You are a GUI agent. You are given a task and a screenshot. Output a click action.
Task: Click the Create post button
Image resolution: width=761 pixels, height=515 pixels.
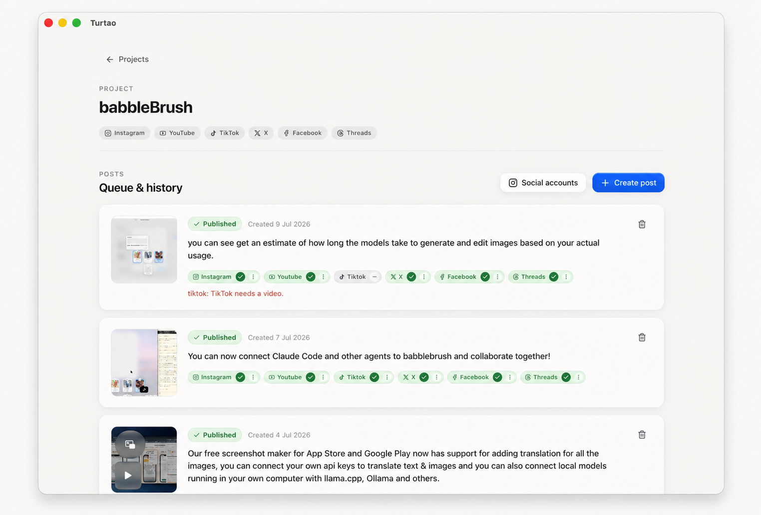point(628,183)
